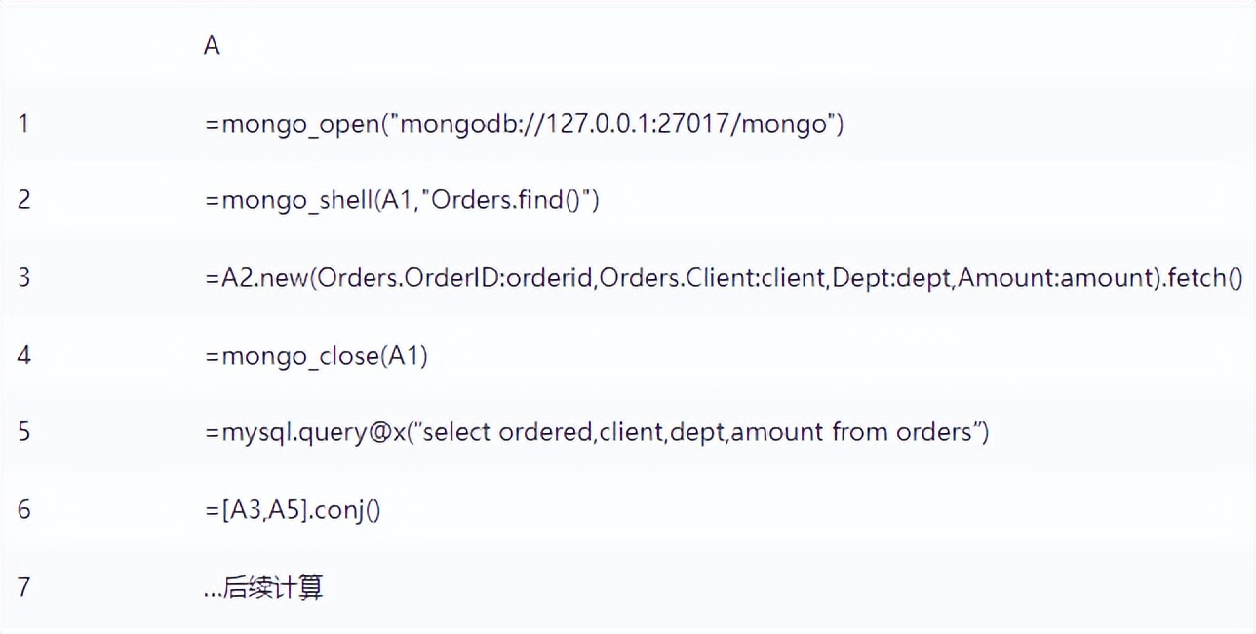Select the mongo_shell Orders.find() cell
This screenshot has height=634, width=1256.
click(x=402, y=201)
